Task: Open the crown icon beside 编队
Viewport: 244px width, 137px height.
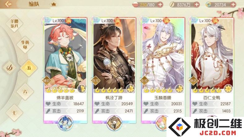Action: pos(54,4)
